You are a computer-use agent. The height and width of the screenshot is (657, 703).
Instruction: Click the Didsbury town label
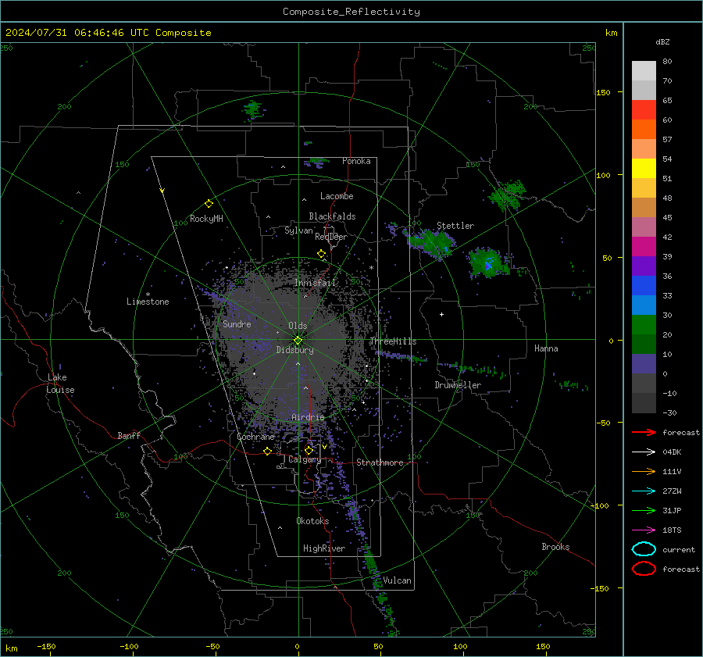(294, 350)
